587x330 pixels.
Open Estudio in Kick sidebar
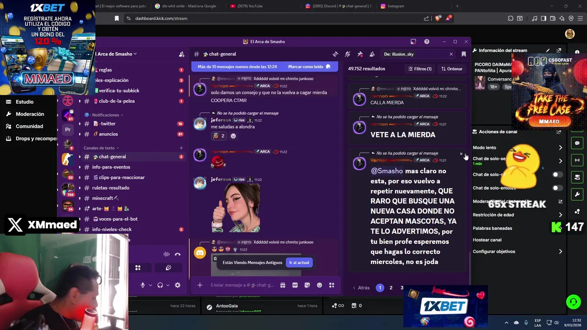tap(25, 102)
